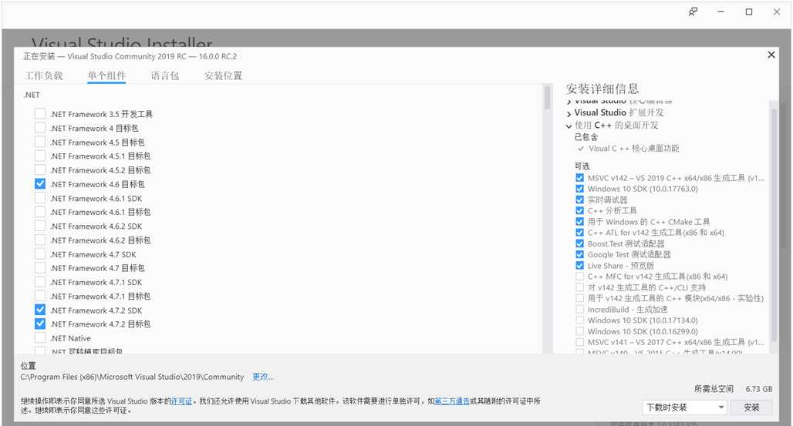Select Windows 10 SDK (10.0.16299.0)
Screen dimensions: 793x426
coord(579,331)
